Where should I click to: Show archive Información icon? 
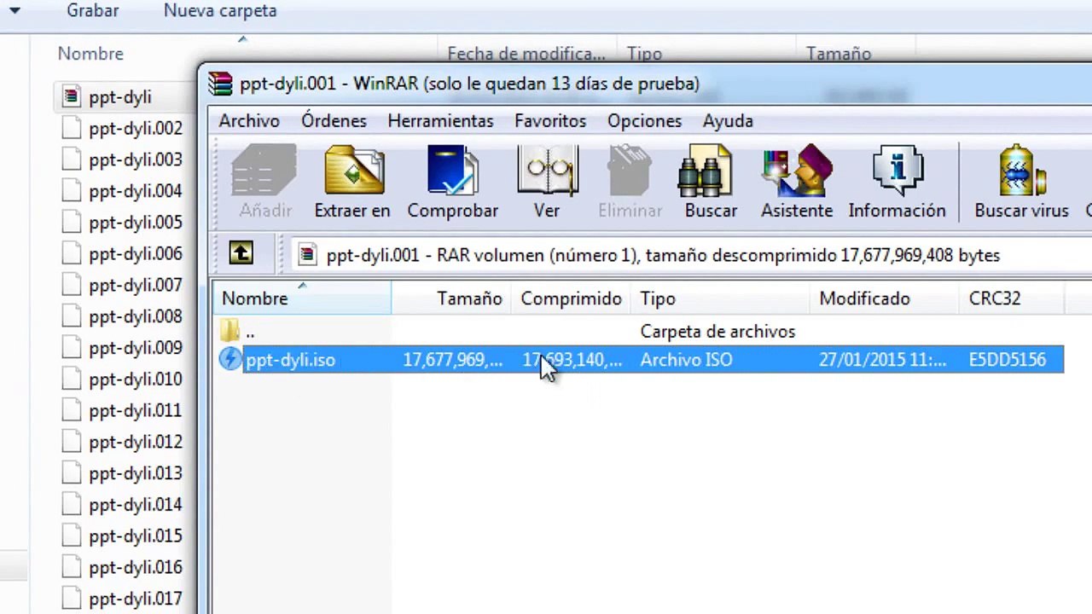click(897, 182)
